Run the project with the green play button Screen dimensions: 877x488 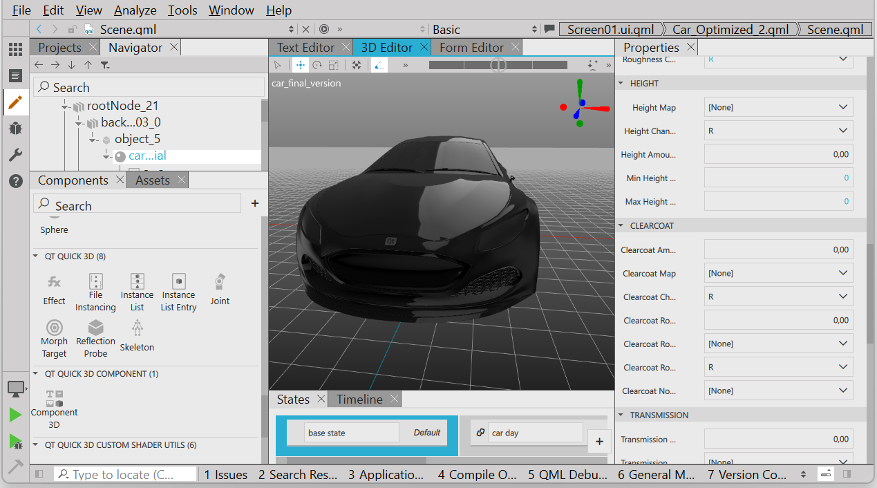[x=15, y=415]
